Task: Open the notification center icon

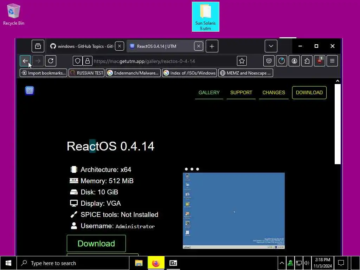Action: click(x=341, y=263)
